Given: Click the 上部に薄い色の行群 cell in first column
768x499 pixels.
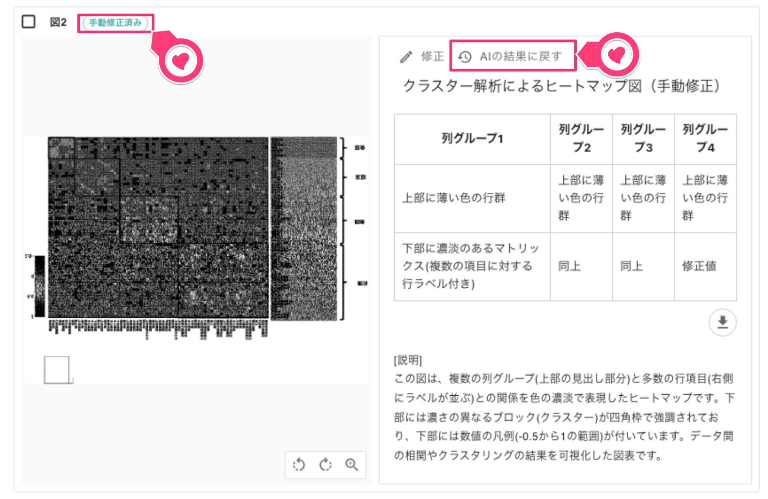Looking at the screenshot, I should tap(472, 198).
